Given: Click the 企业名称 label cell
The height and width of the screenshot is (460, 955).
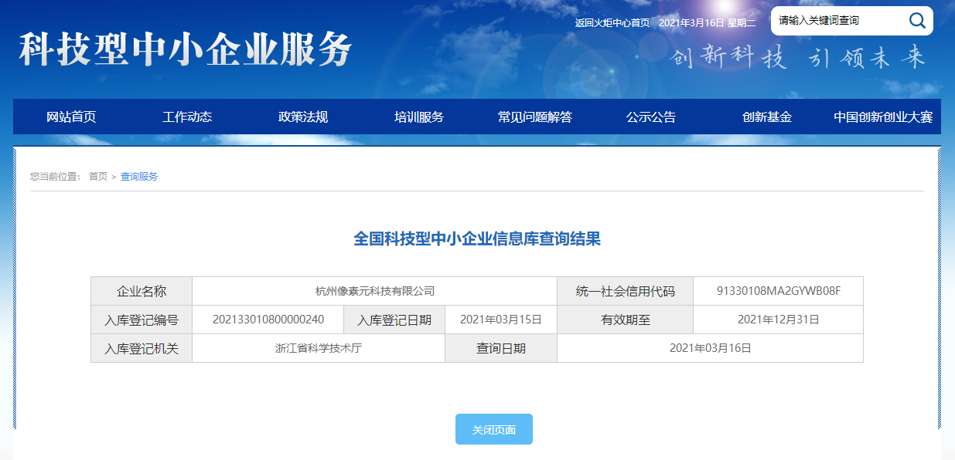Looking at the screenshot, I should [x=142, y=291].
